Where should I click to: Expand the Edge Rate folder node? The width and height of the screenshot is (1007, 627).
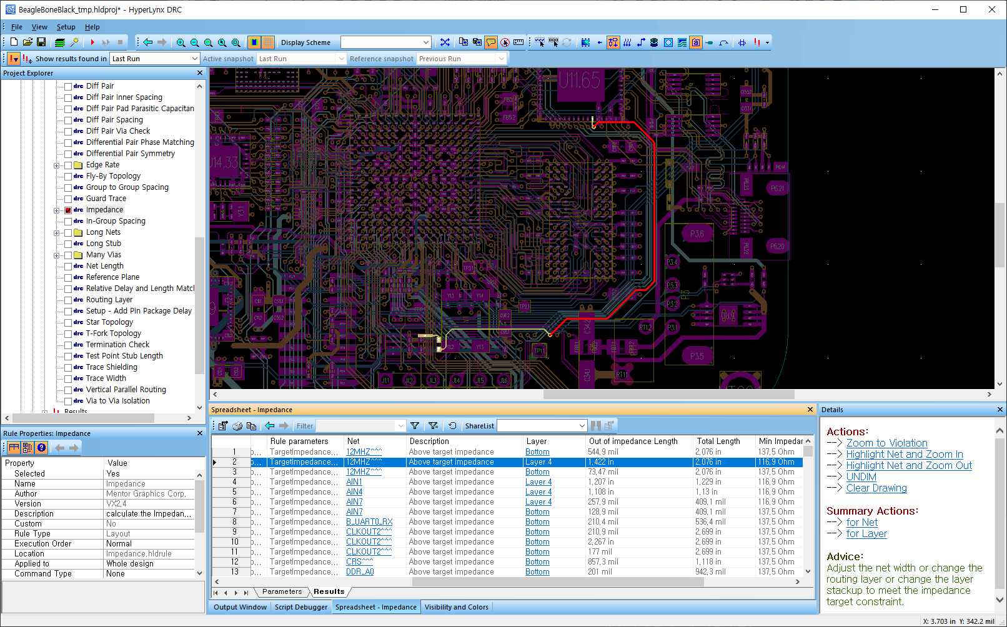click(56, 165)
